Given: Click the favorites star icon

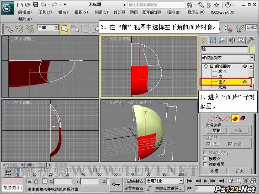Looking at the screenshot, I should [x=217, y=5].
